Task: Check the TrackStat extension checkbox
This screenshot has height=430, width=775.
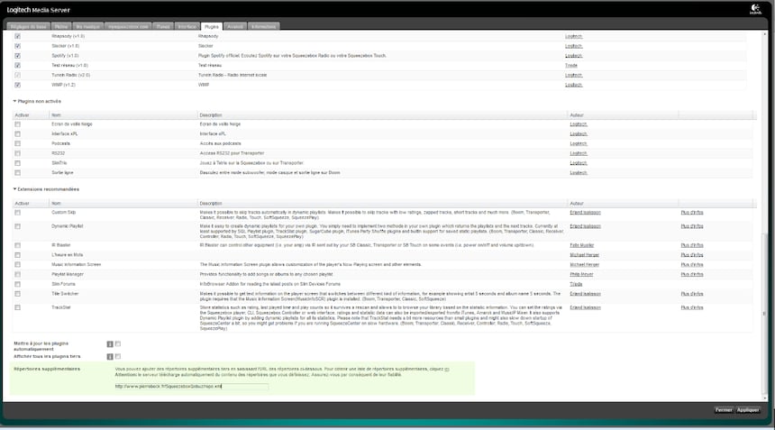Action: pyautogui.click(x=18, y=307)
